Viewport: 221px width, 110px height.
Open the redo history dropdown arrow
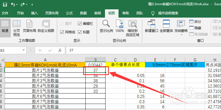click(27, 5)
